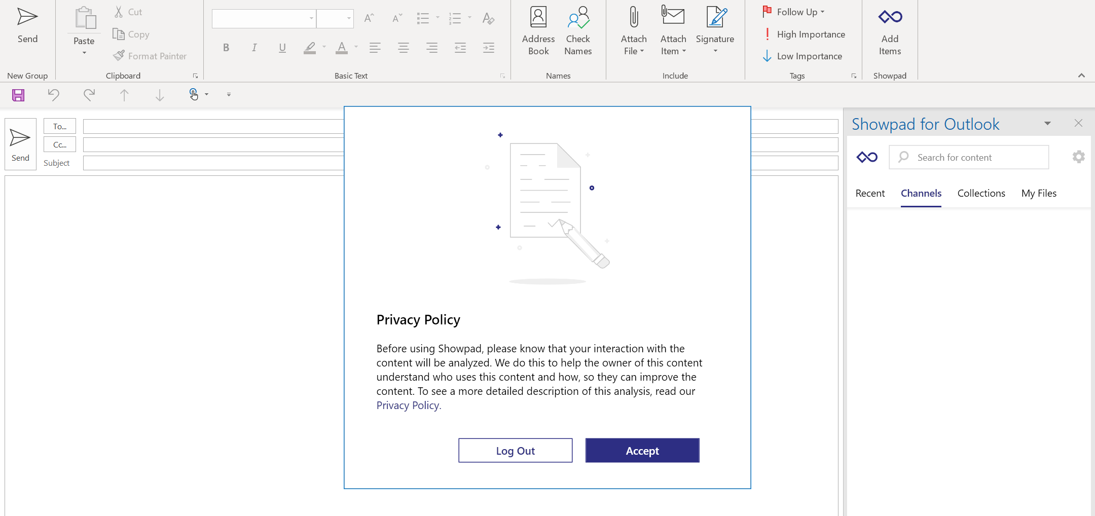Viewport: 1095px width, 516px height.
Task: Enable bold text formatting
Action: click(226, 48)
